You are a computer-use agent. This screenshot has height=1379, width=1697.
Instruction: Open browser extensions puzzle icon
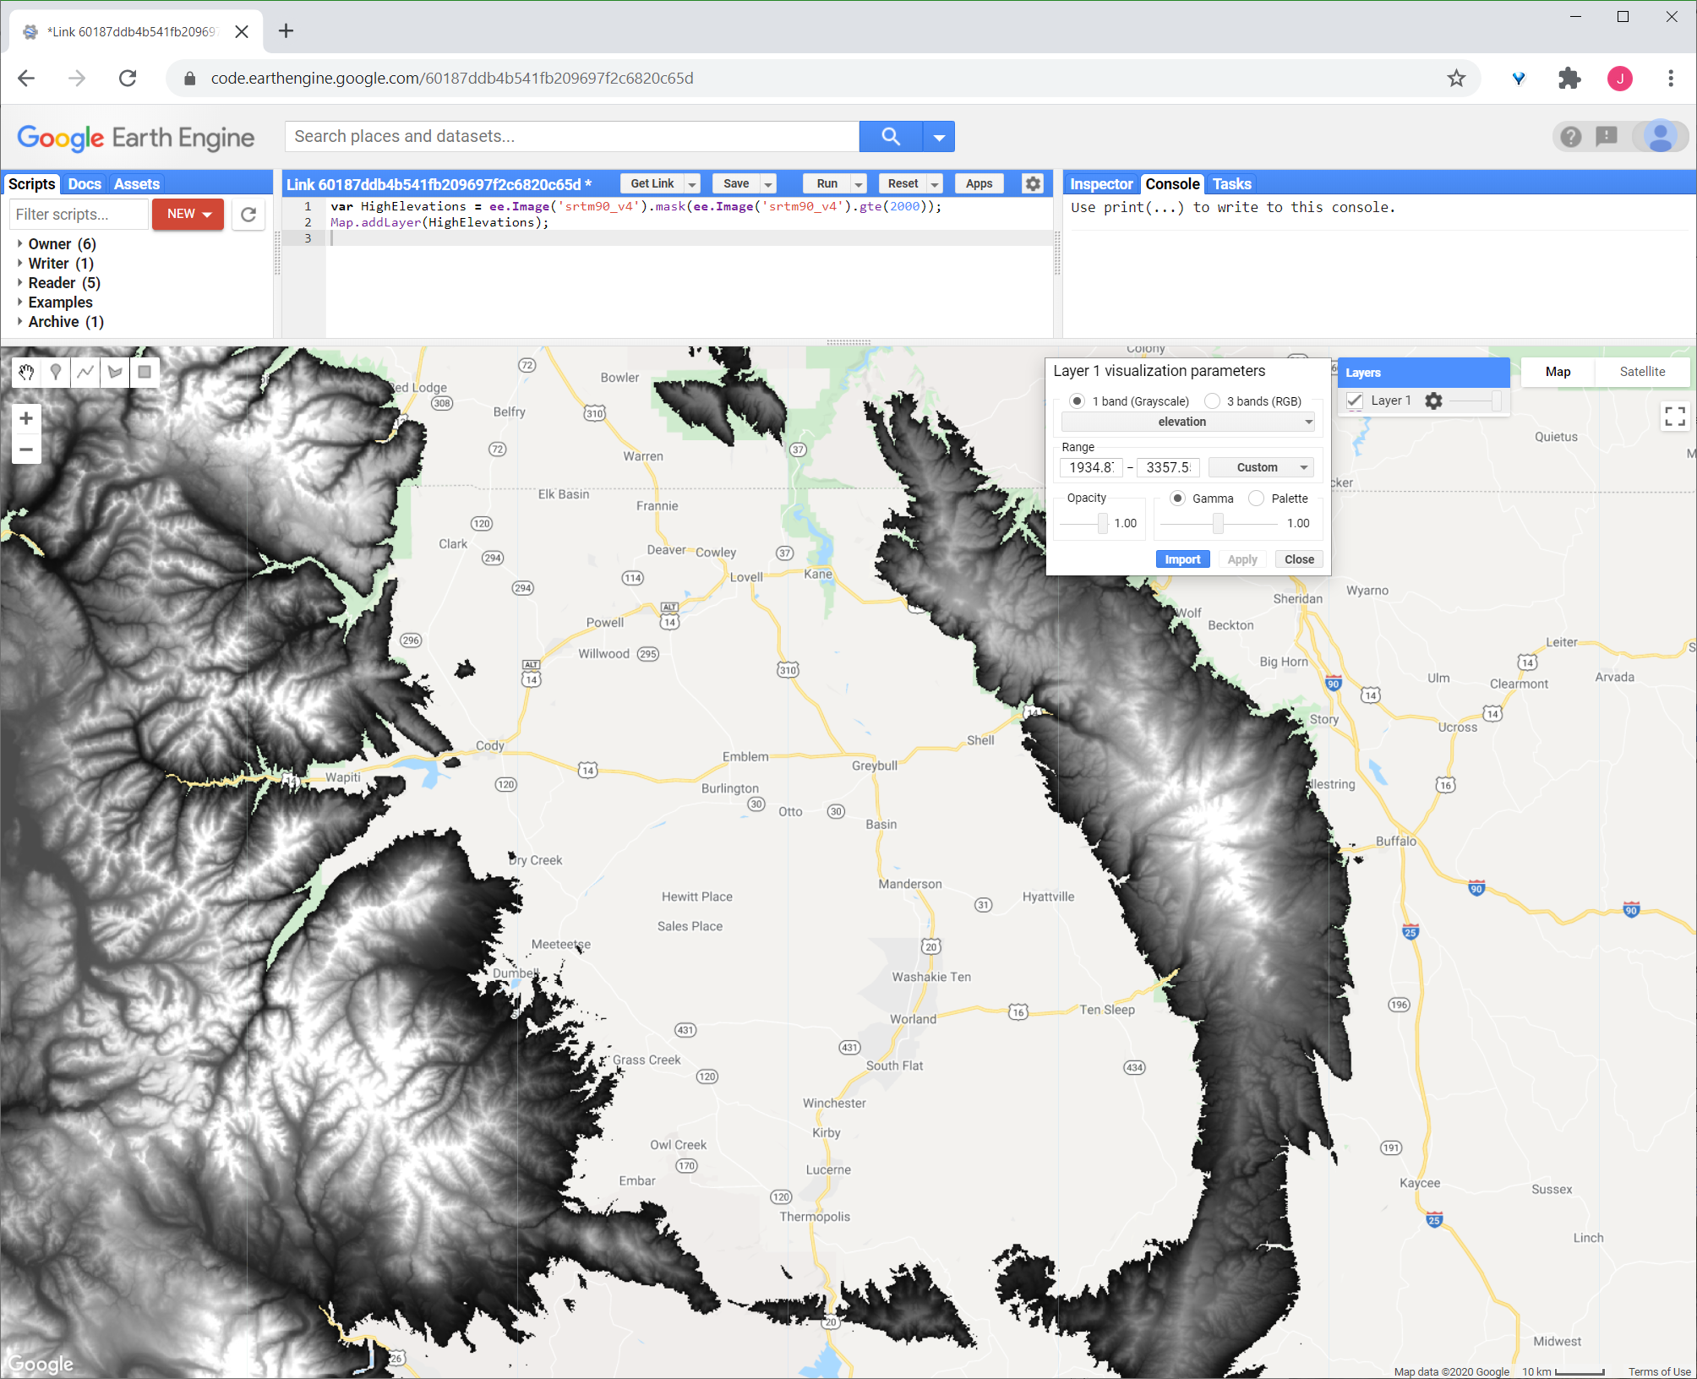(1569, 79)
